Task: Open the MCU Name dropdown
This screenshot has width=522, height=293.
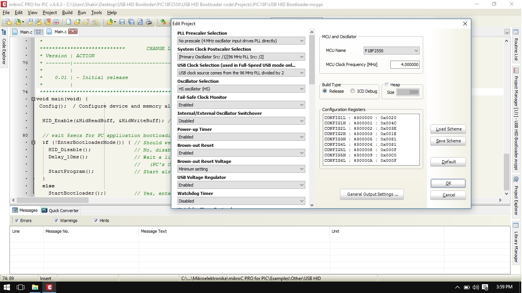Action: [391, 50]
